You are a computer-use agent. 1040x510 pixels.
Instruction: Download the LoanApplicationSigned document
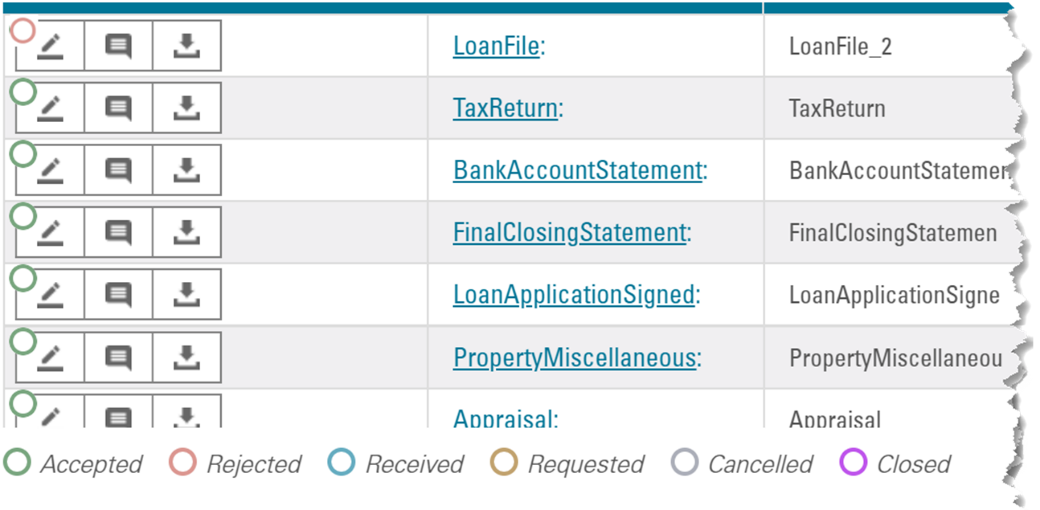click(x=187, y=295)
